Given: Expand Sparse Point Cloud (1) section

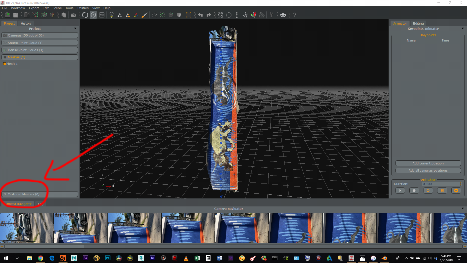Looking at the screenshot, I should 40,43.
